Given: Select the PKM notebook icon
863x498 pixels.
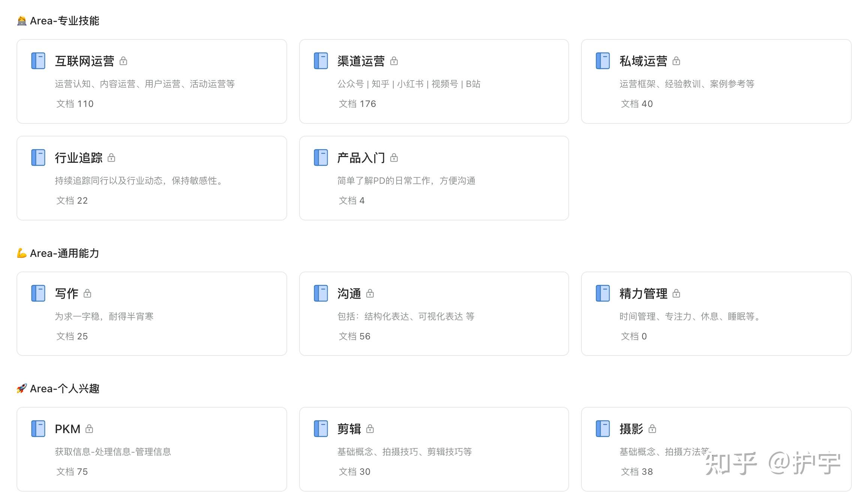Looking at the screenshot, I should (38, 429).
